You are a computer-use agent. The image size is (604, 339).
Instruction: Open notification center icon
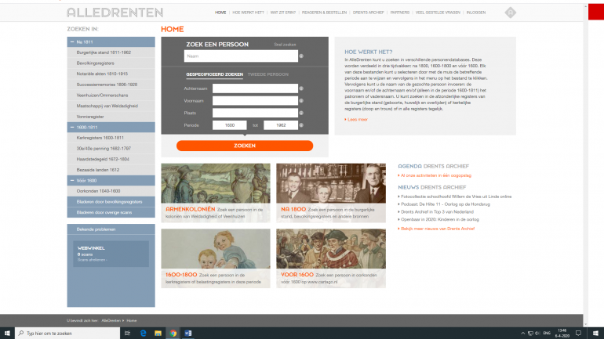(x=578, y=334)
